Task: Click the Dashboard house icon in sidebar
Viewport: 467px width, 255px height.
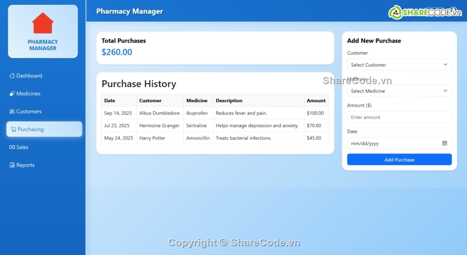Action: pos(12,76)
